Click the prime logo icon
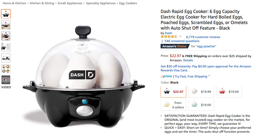This screenshot has height=134, width=254. click(x=166, y=76)
